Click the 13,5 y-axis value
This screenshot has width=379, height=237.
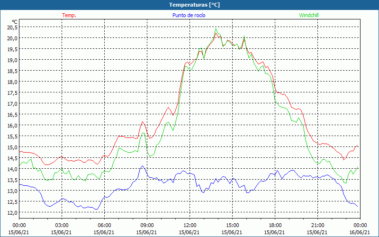point(12,180)
